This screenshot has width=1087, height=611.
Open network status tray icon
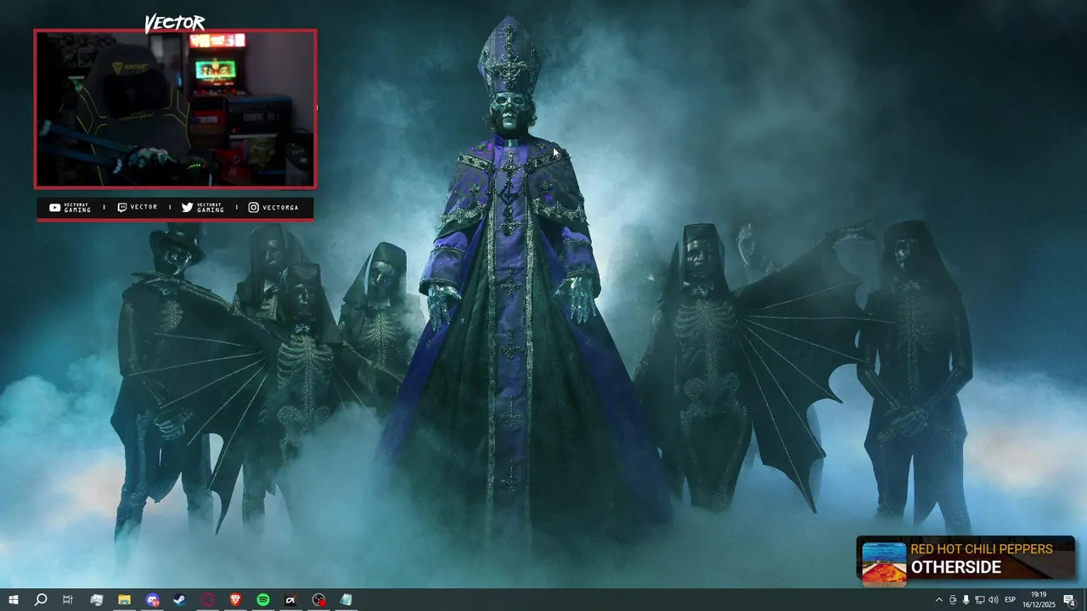pyautogui.click(x=979, y=600)
